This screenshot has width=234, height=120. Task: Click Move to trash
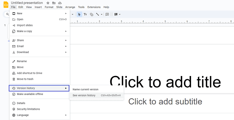pos(25,79)
